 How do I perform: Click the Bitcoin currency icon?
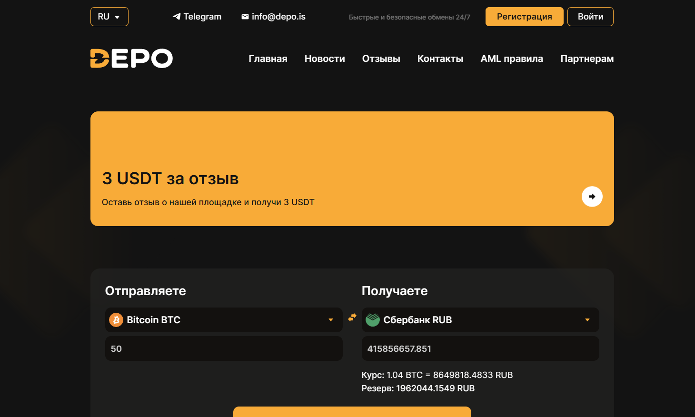tap(116, 320)
